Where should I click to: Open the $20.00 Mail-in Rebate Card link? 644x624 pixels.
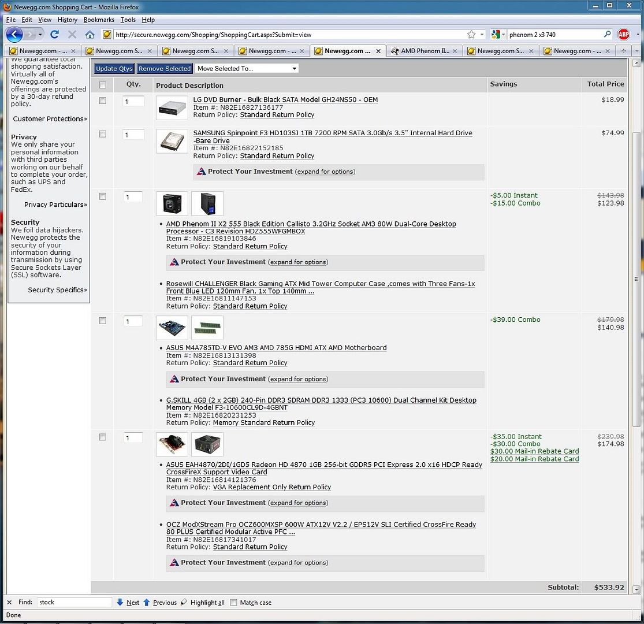click(x=534, y=459)
